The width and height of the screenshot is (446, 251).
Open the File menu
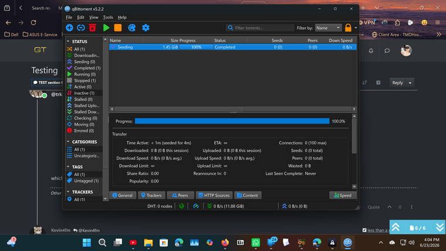[69, 18]
